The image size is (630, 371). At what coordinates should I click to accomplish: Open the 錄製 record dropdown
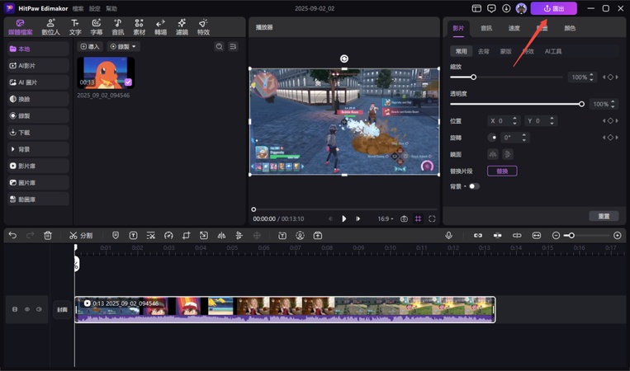coord(123,46)
